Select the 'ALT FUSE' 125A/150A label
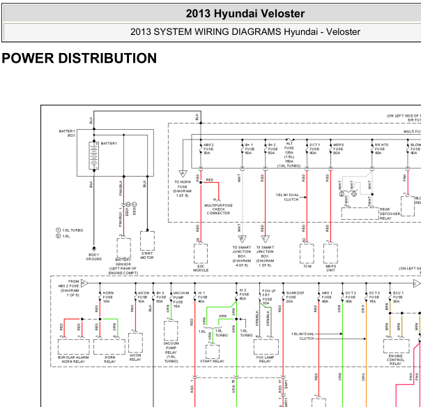Image resolution: width=421 pixels, height=407 pixels. point(289,154)
